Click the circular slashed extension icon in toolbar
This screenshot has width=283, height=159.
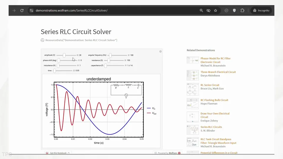pyautogui.click(x=226, y=11)
